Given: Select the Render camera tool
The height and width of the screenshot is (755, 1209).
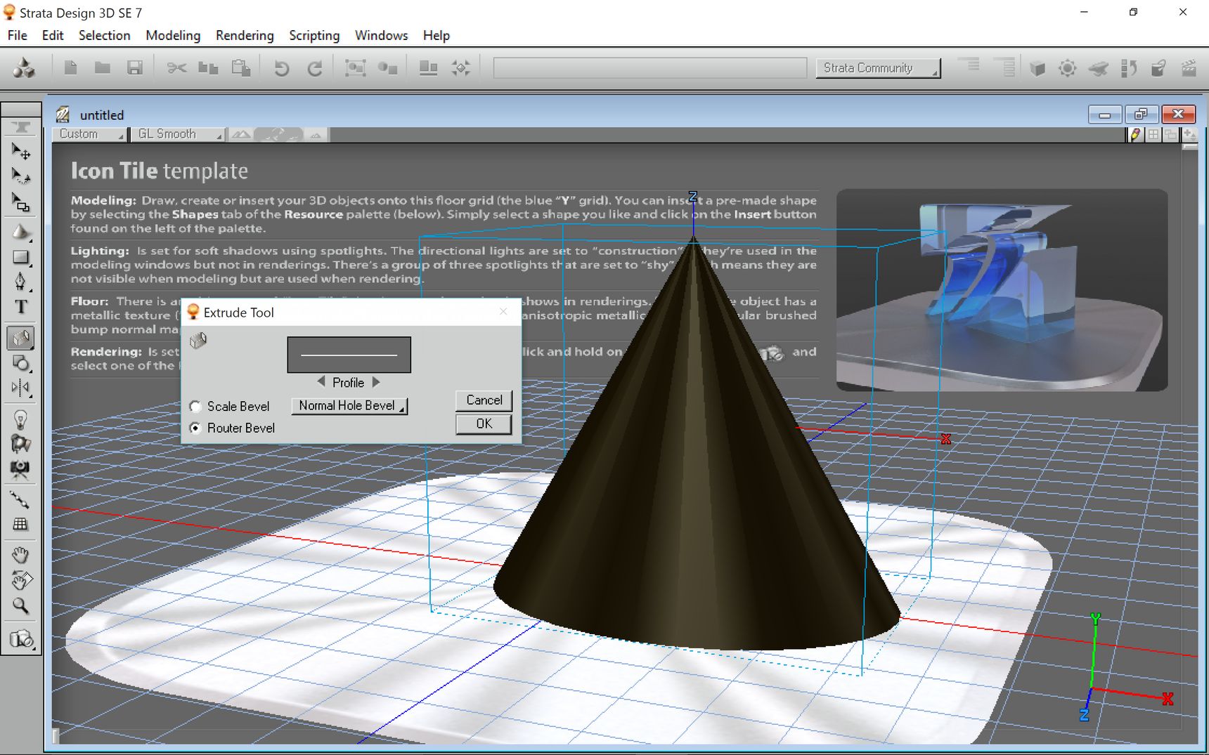Looking at the screenshot, I should pyautogui.click(x=21, y=639).
